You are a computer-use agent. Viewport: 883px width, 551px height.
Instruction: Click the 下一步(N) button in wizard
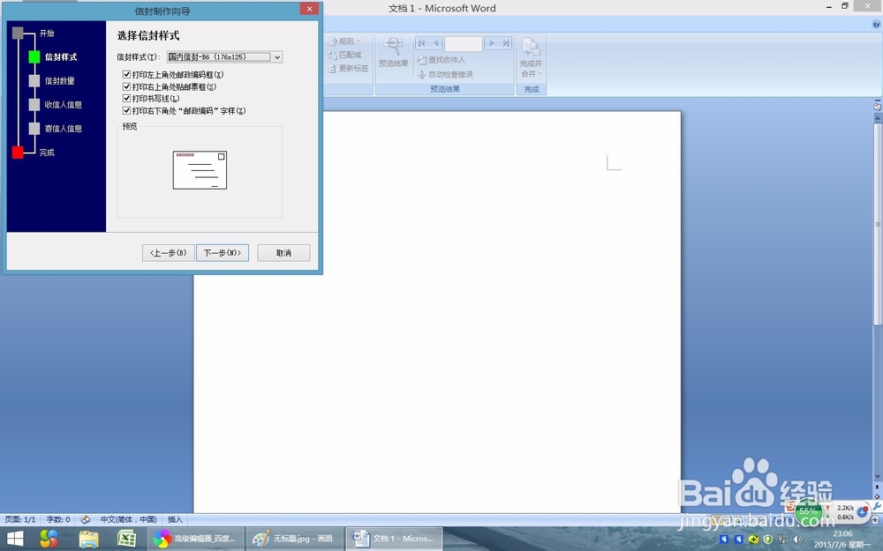coord(223,252)
